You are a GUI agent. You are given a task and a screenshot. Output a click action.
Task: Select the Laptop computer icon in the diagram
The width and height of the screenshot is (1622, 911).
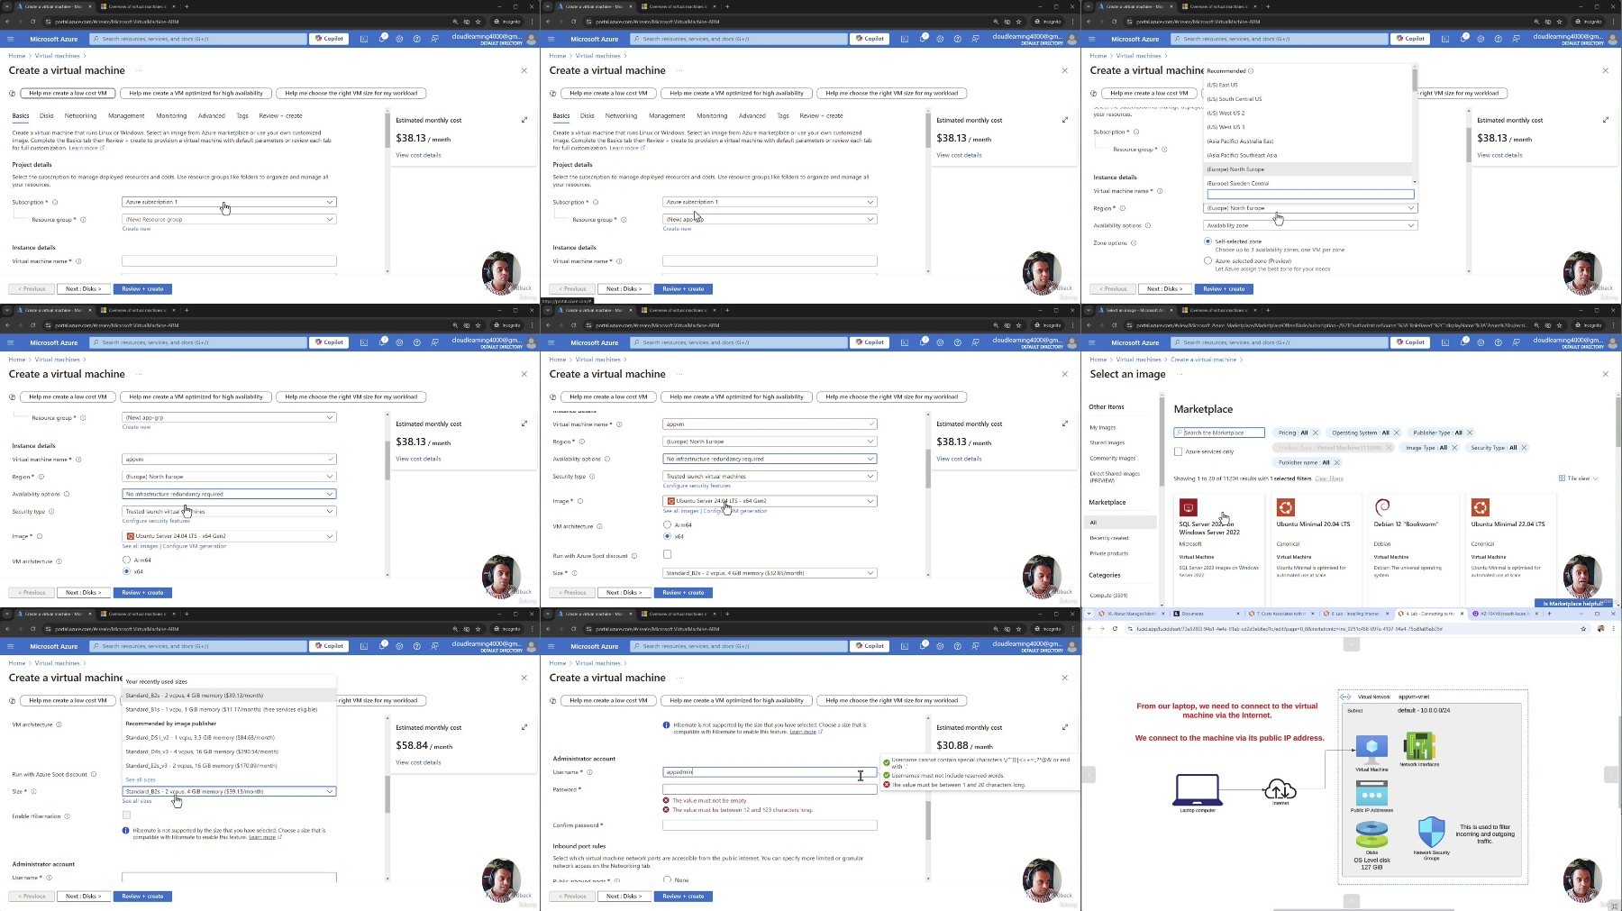pyautogui.click(x=1198, y=789)
